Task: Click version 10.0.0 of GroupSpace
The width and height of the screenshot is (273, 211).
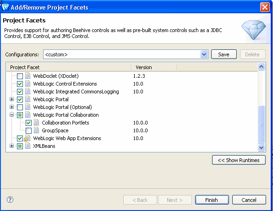Action: pos(140,130)
